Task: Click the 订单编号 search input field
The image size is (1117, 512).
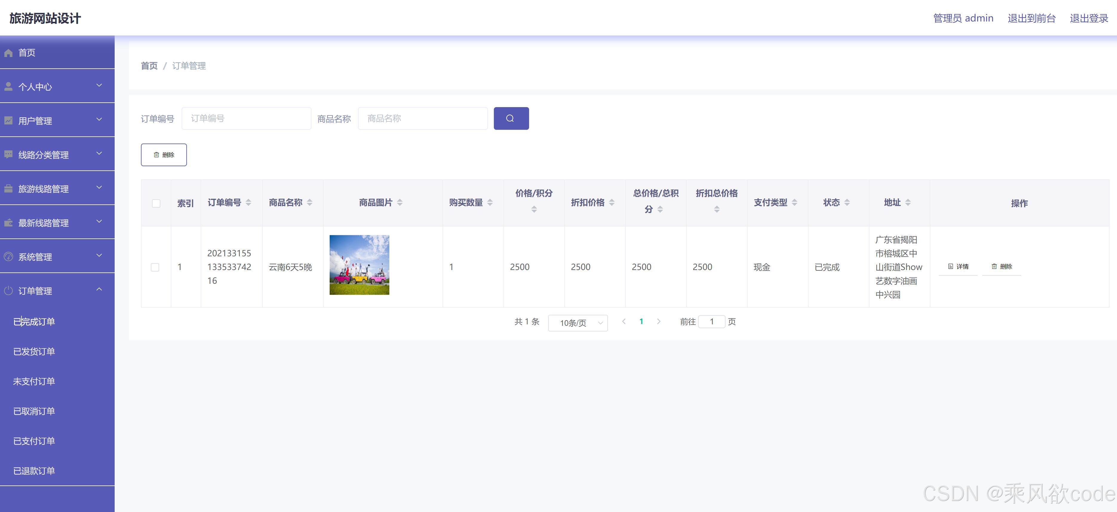Action: (x=246, y=118)
